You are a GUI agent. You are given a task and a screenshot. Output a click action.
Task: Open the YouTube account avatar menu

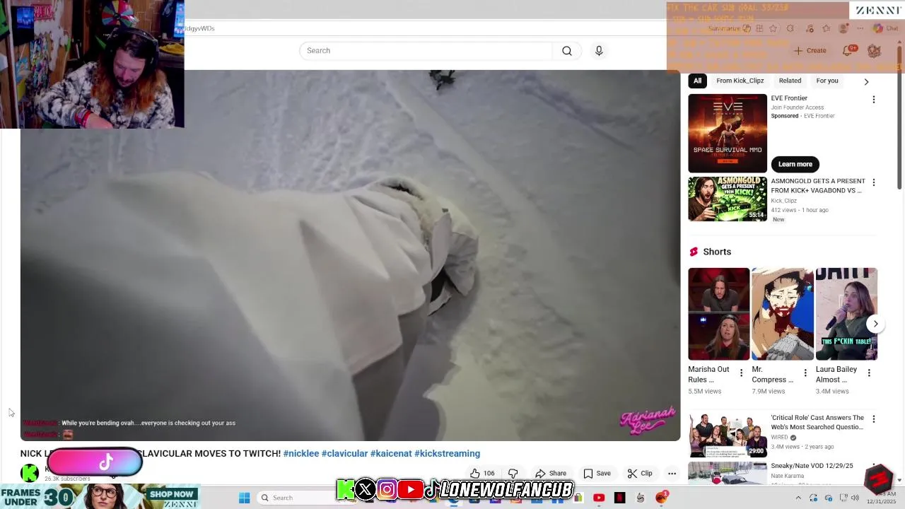874,51
